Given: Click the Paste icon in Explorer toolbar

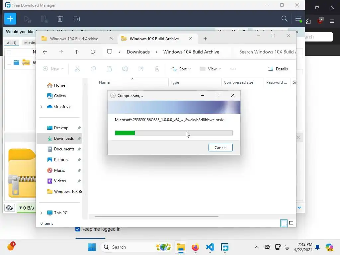Looking at the screenshot, I should click(109, 69).
